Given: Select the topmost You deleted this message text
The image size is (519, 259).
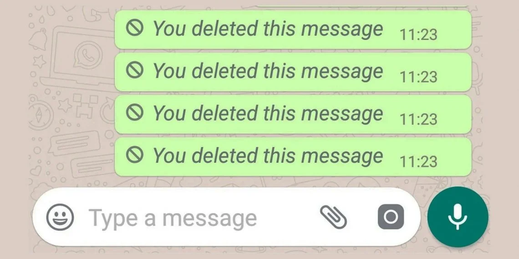Looking at the screenshot, I should click(268, 29).
